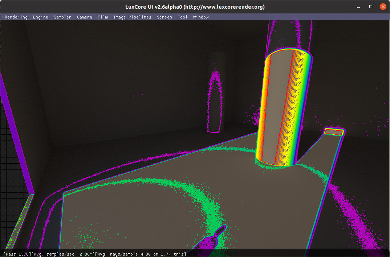Click the rainbow-outlined cylinder in the render
The image size is (390, 257).
(283, 109)
